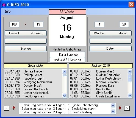Select Isabelle Drogk in Gesamtliste
The height and width of the screenshot is (118, 136).
tap(33, 78)
